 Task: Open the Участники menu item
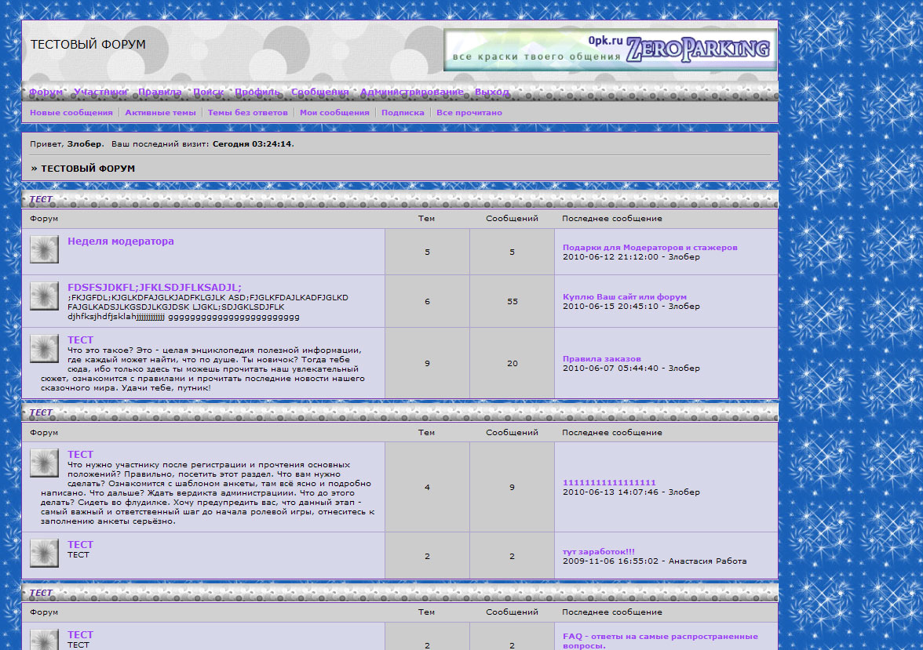pos(100,92)
